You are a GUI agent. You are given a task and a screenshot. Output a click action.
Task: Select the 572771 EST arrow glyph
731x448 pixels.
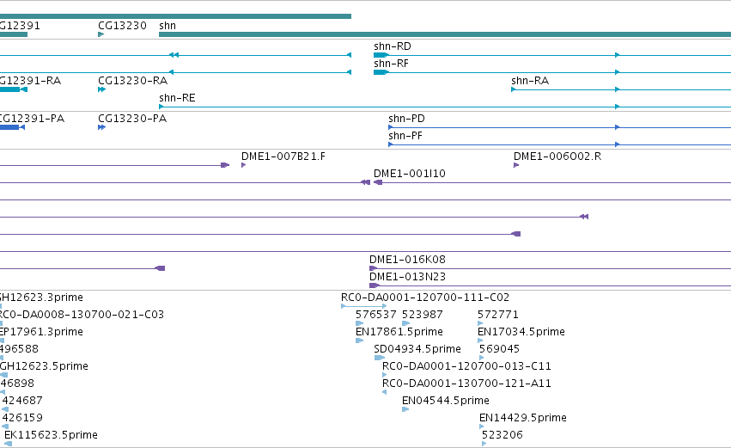[x=480, y=323]
